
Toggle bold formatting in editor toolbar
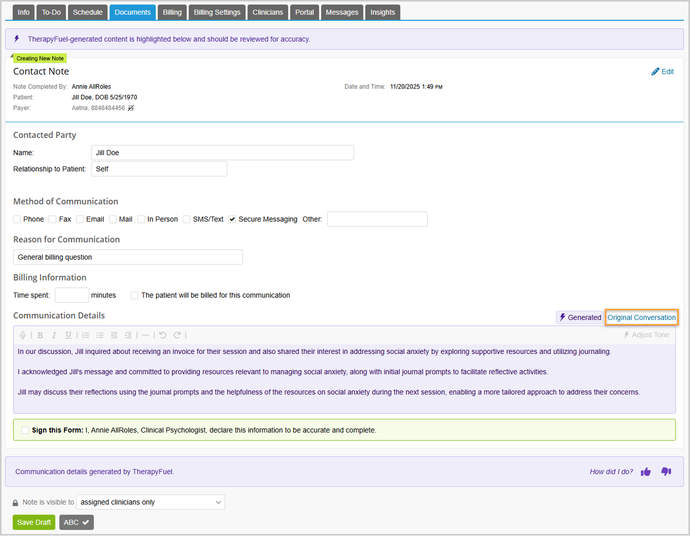pyautogui.click(x=40, y=335)
